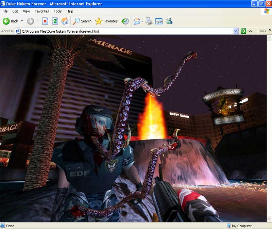Click the green Go button

(x=247, y=31)
